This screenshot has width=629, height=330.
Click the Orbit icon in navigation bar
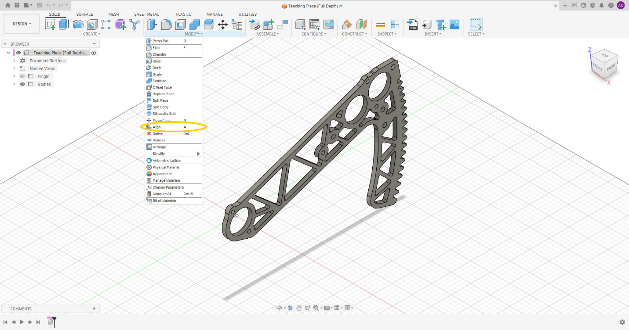279,308
